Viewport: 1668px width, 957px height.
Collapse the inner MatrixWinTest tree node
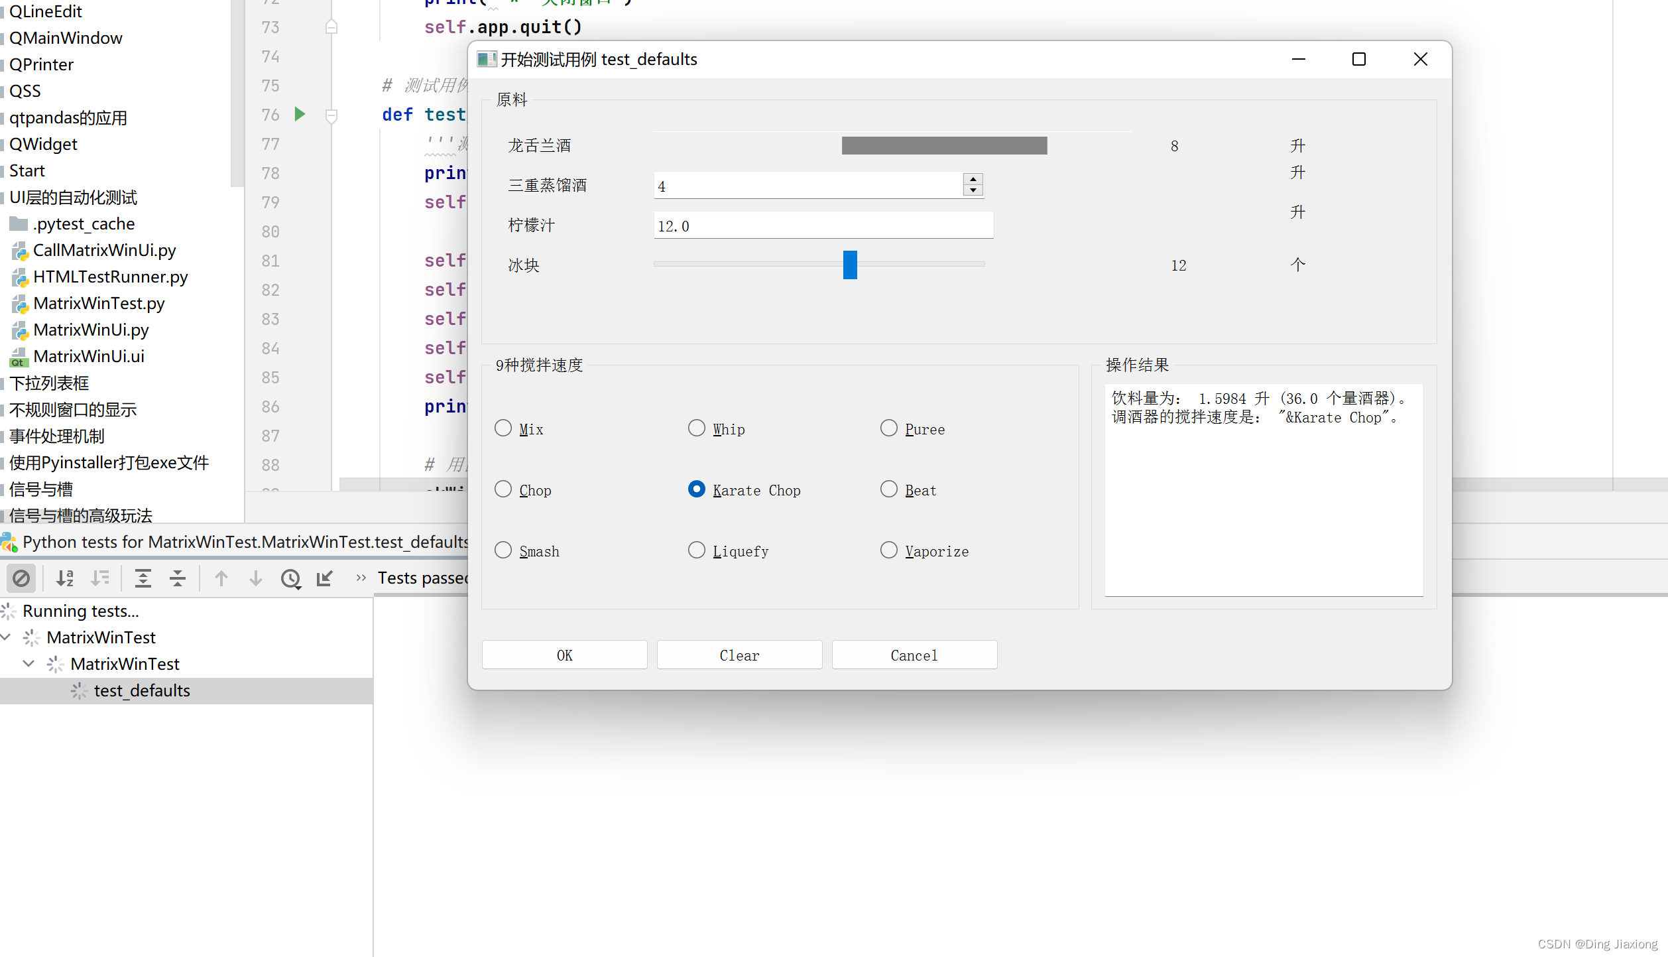pyautogui.click(x=29, y=663)
